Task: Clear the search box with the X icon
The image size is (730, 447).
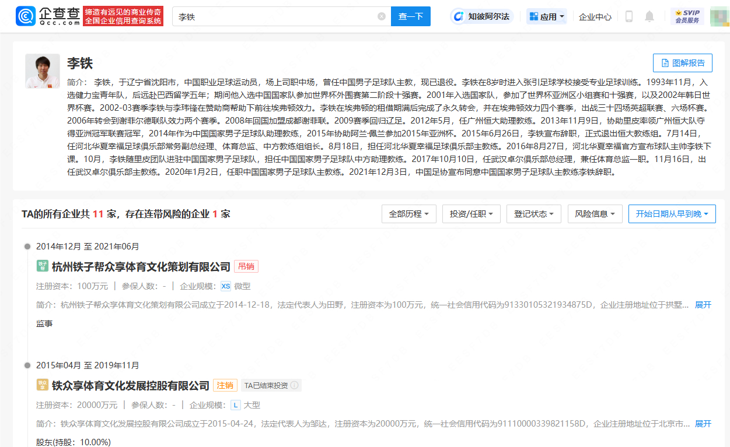Action: click(382, 16)
